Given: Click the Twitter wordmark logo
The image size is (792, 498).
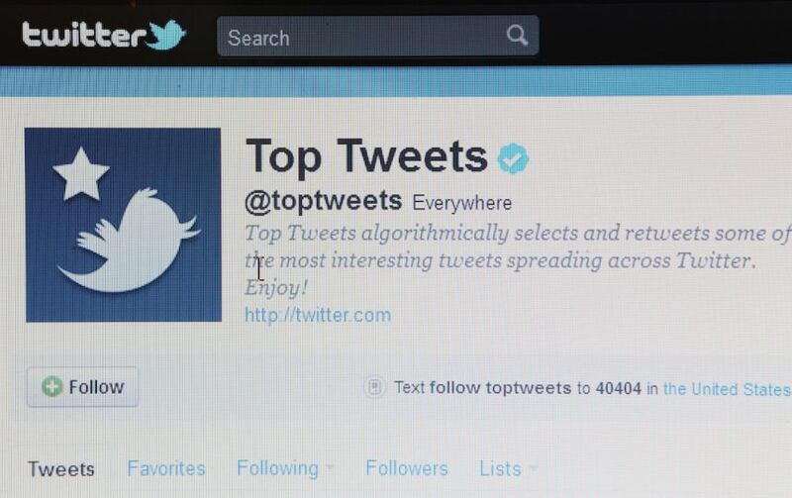Looking at the screenshot, I should coord(84,36).
